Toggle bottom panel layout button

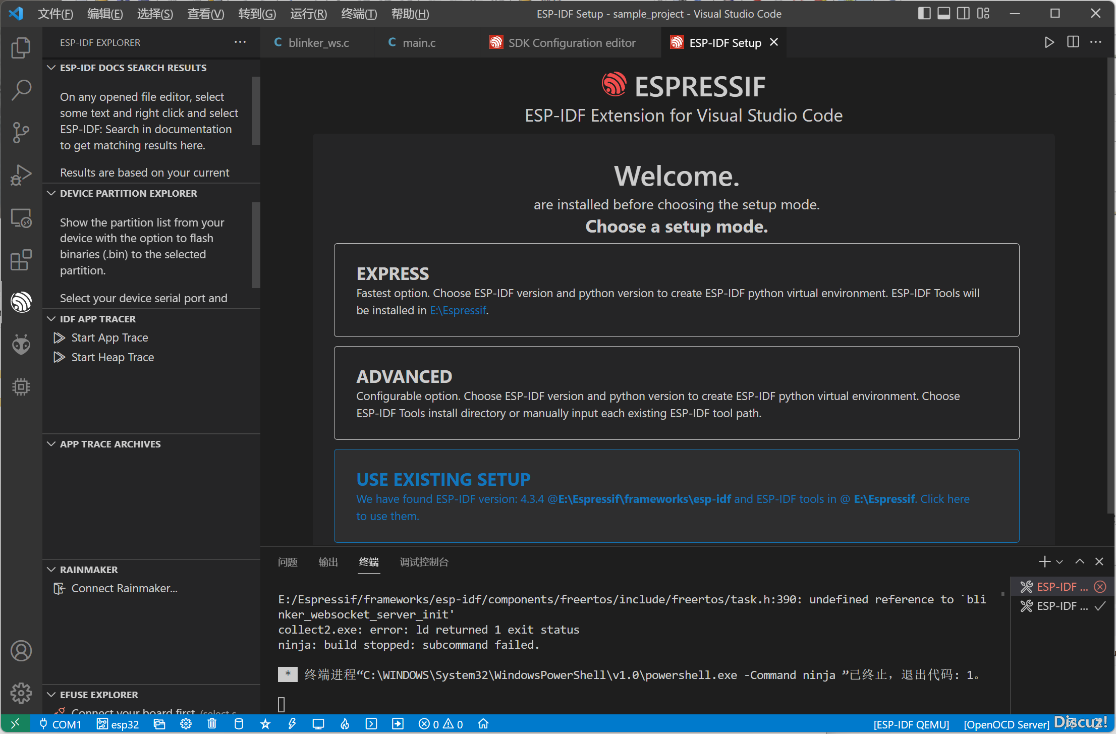click(944, 14)
